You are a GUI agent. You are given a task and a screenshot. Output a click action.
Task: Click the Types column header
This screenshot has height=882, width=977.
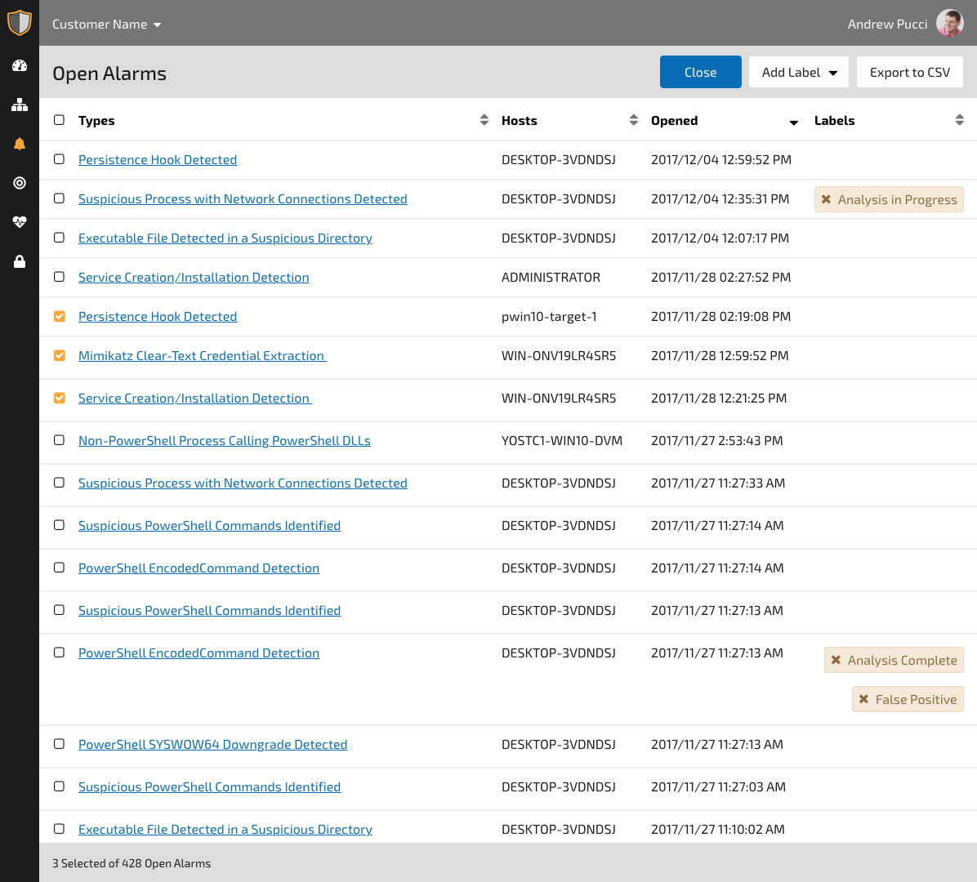[96, 120]
